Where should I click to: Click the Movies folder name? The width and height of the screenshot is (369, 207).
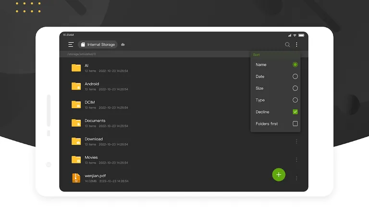(91, 157)
